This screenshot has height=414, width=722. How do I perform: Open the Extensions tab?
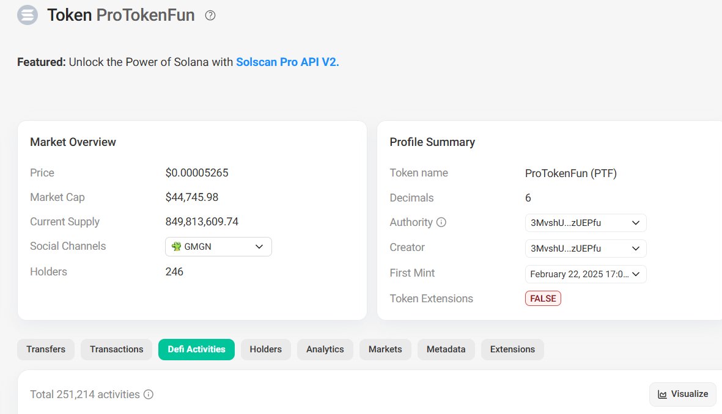point(512,350)
